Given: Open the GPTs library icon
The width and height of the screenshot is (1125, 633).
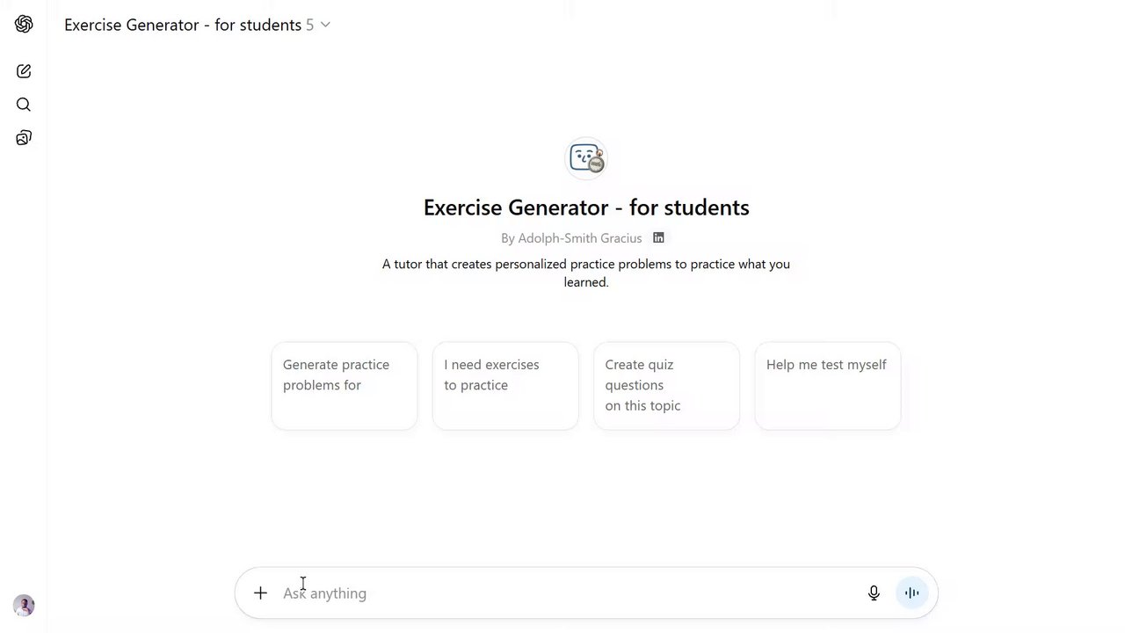Looking at the screenshot, I should 24,138.
